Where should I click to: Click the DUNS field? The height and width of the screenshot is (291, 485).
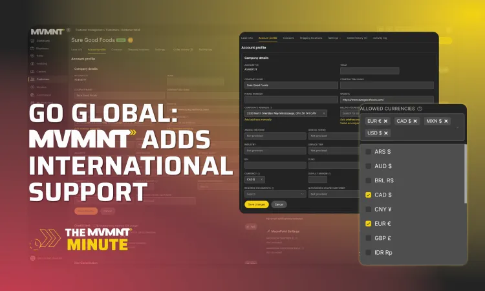334,165
